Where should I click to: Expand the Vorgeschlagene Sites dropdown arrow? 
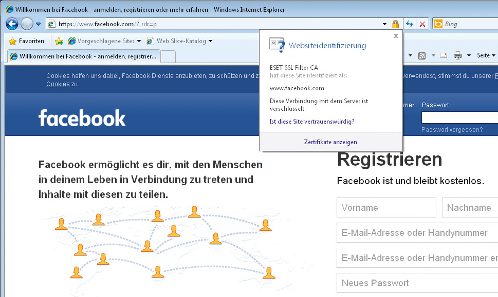[x=139, y=41]
